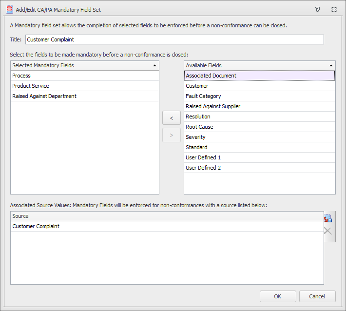The height and width of the screenshot is (311, 346).
Task: Move selected field to mandatory list with < button
Action: [172, 118]
